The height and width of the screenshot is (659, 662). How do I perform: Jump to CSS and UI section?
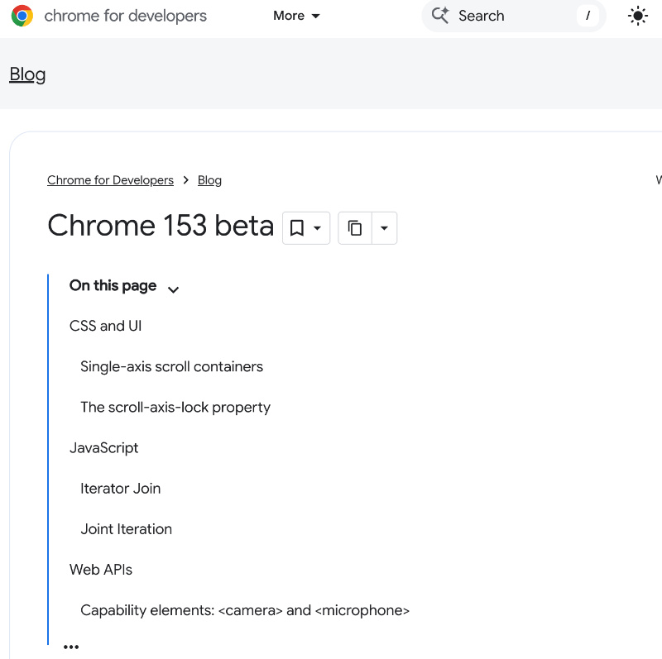click(x=106, y=326)
